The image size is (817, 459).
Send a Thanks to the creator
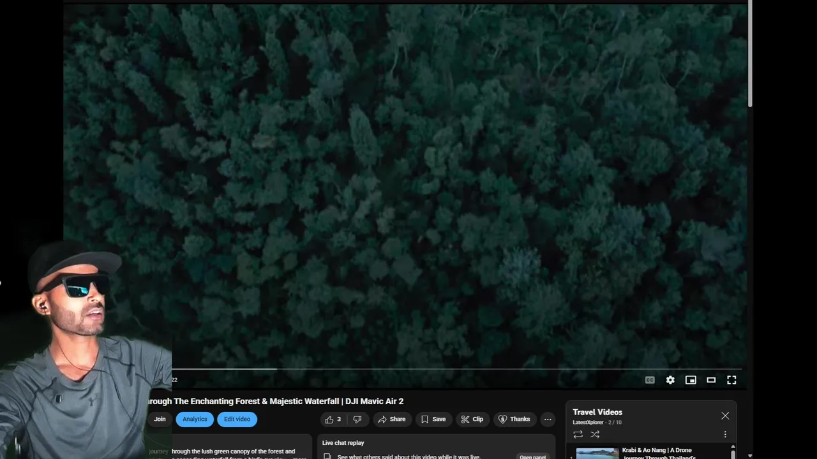(514, 419)
